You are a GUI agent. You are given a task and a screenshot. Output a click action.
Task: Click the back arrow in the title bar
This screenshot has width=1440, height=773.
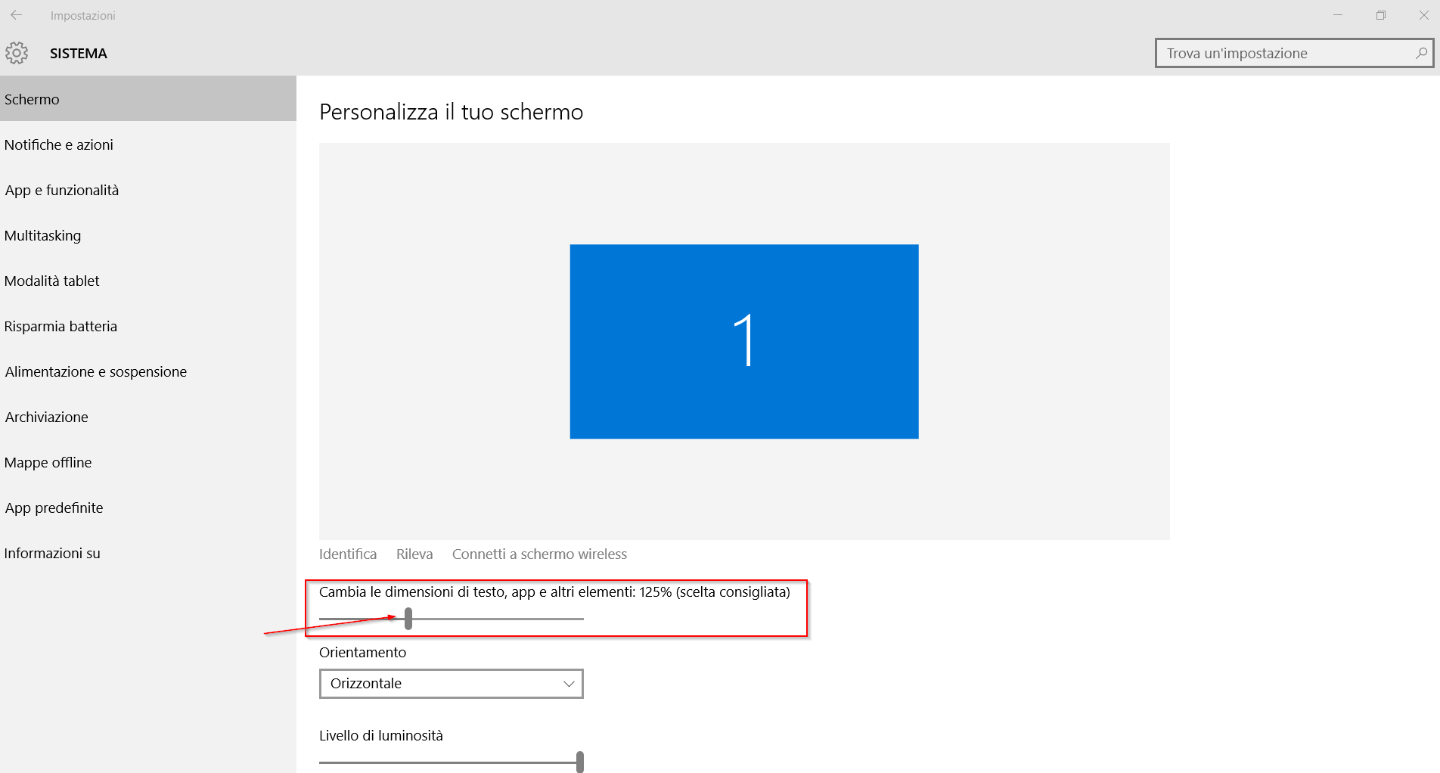(16, 15)
